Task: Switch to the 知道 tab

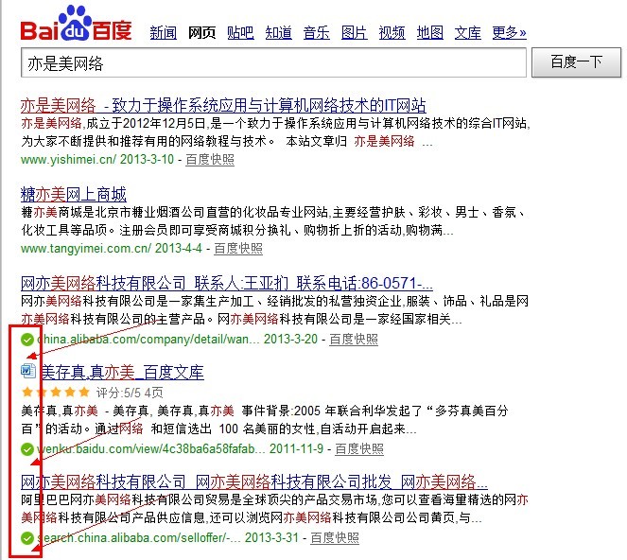Action: pos(278,32)
